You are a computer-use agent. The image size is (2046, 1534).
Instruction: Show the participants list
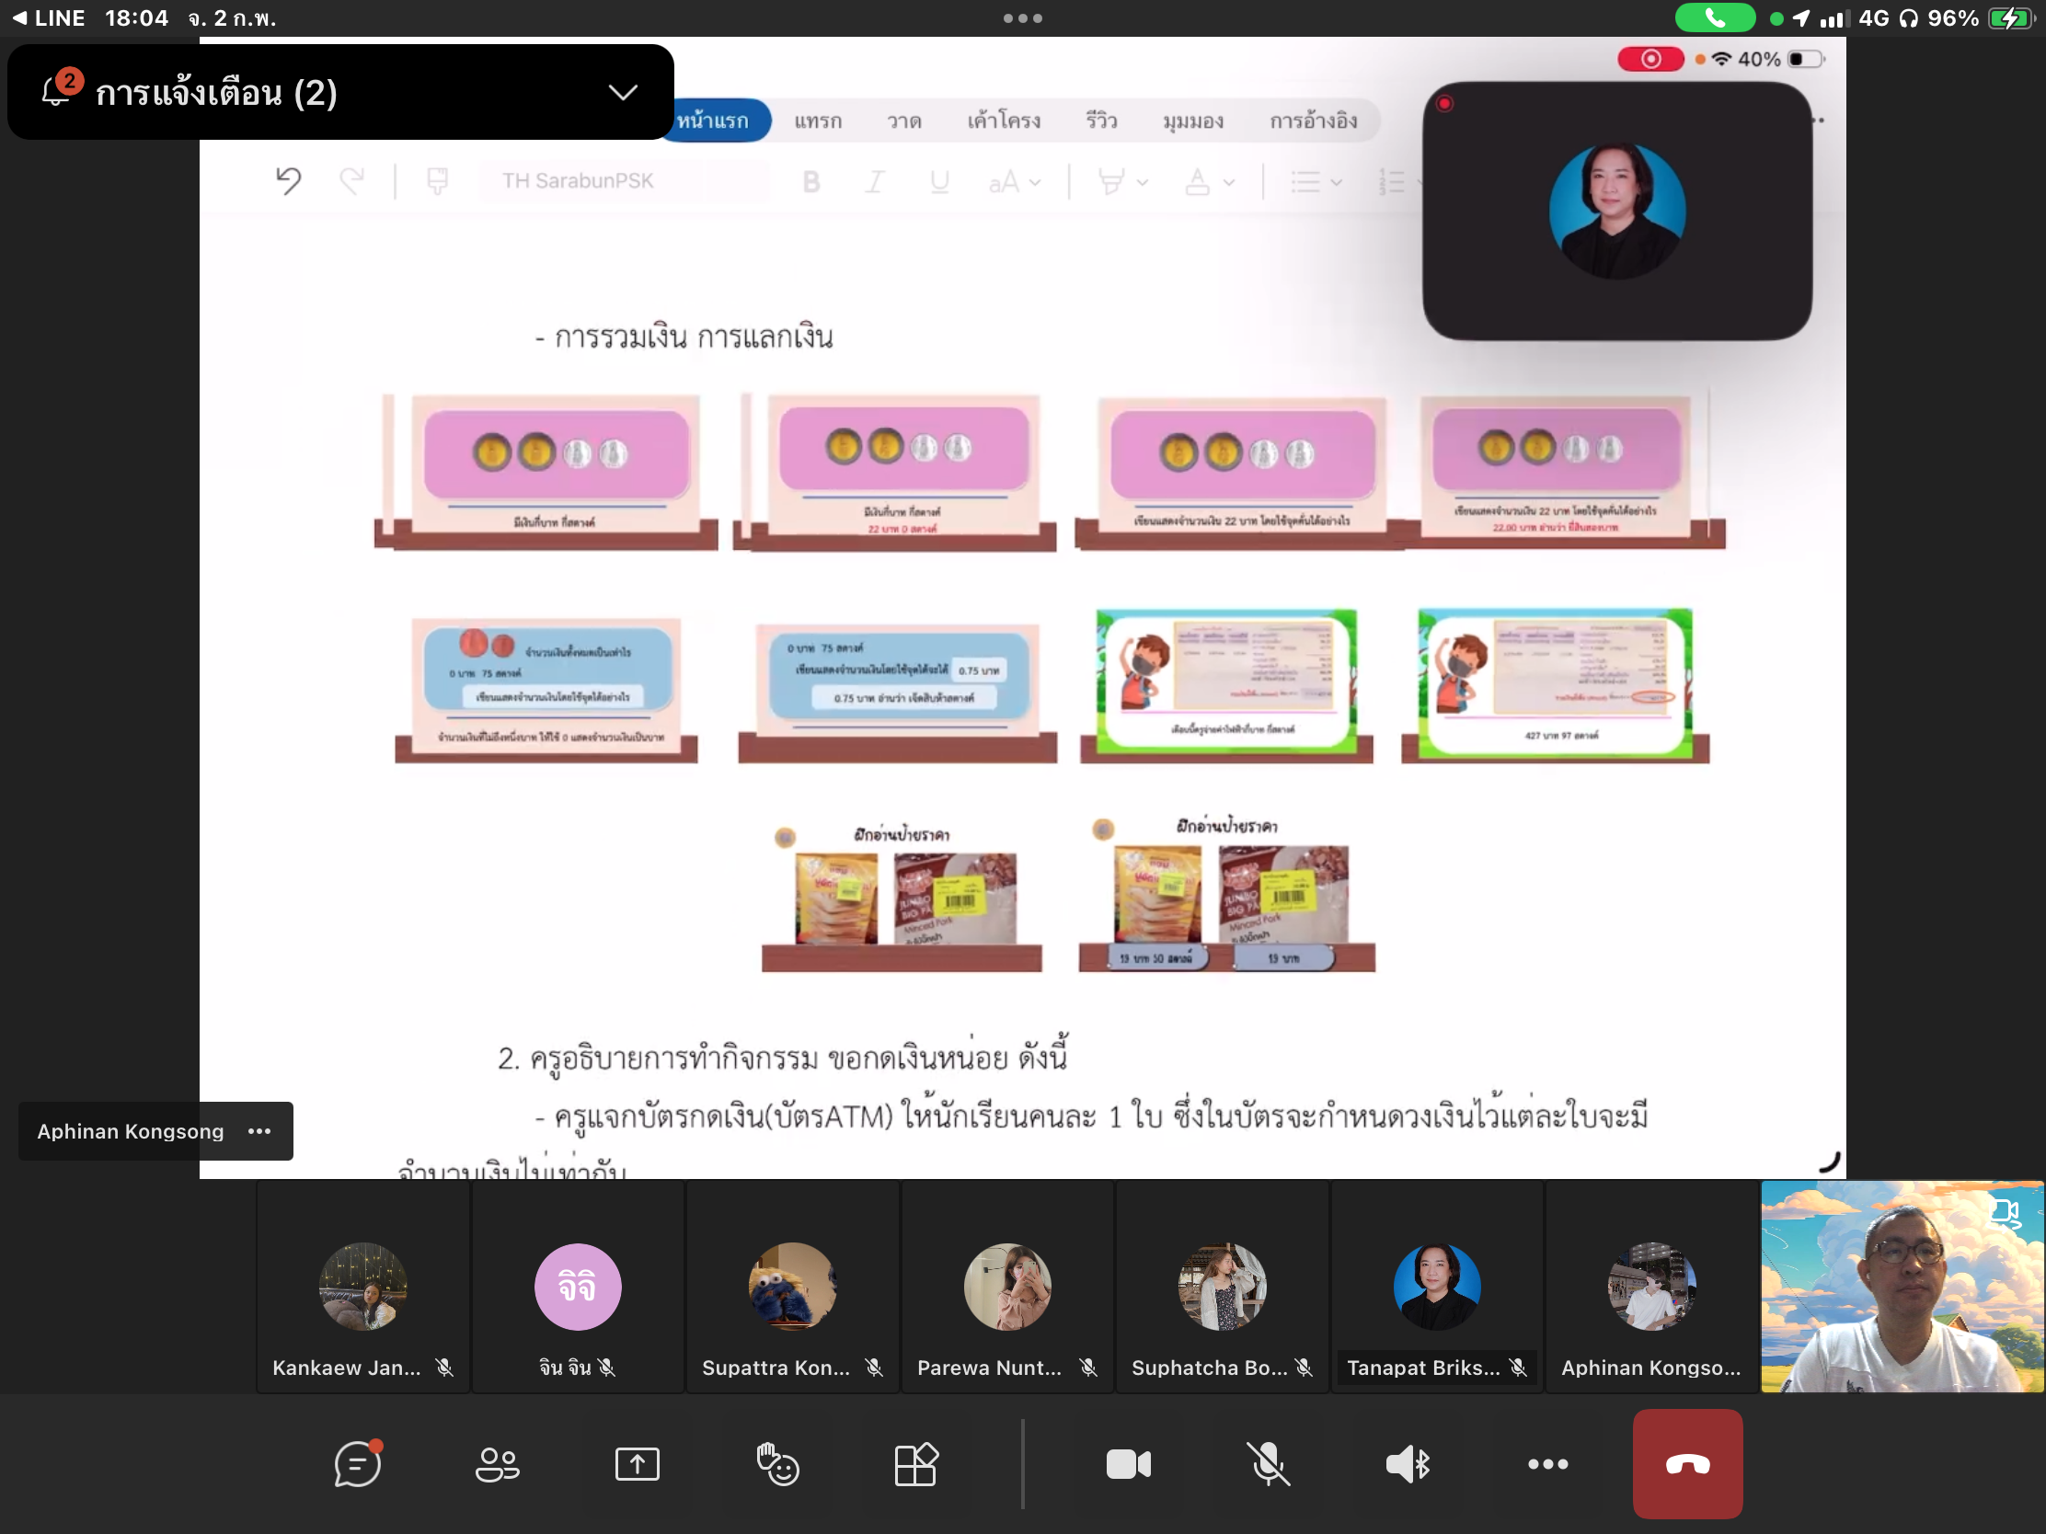pyautogui.click(x=497, y=1464)
